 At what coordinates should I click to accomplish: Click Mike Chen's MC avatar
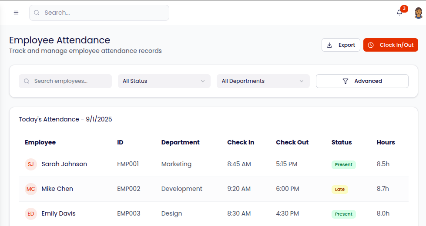click(31, 189)
